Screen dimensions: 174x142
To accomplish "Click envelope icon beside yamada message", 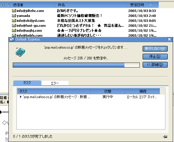I will [14, 16].
